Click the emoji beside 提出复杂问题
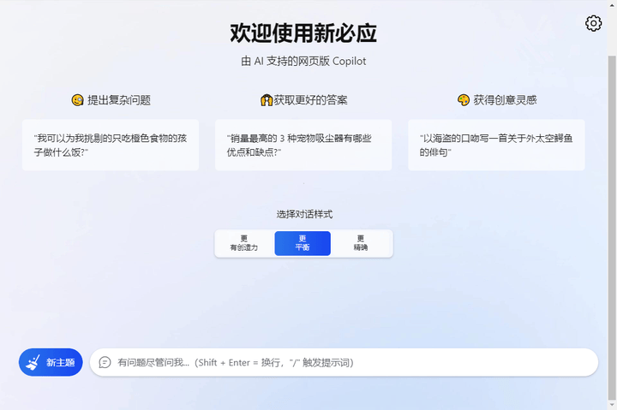 point(77,100)
